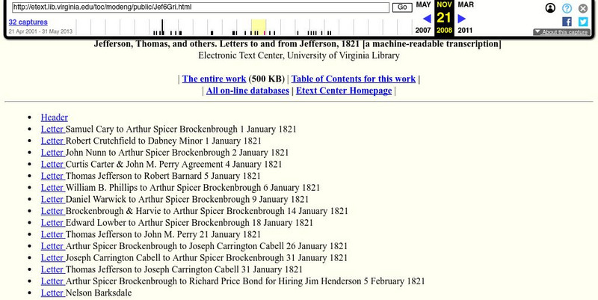Image resolution: width=598 pixels, height=300 pixels.
Task: Share this capture on Facebook
Action: coord(567,22)
